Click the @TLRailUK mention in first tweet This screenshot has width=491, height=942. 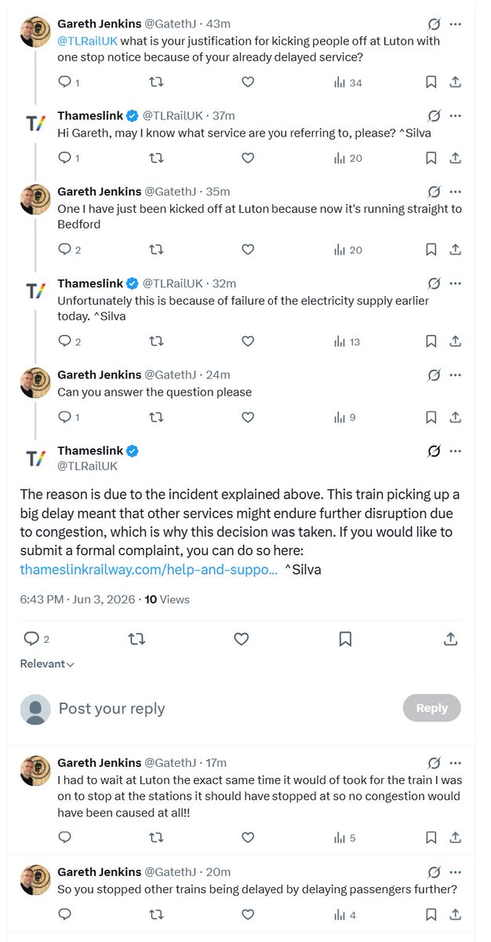click(x=87, y=41)
